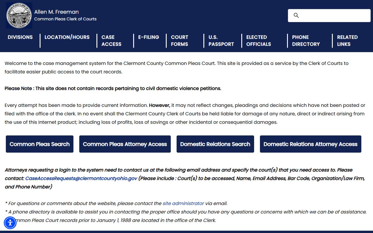Screen dimensions: 373x233
Task: Click the Clermont County Clerk seal logo
Action: click(x=19, y=15)
